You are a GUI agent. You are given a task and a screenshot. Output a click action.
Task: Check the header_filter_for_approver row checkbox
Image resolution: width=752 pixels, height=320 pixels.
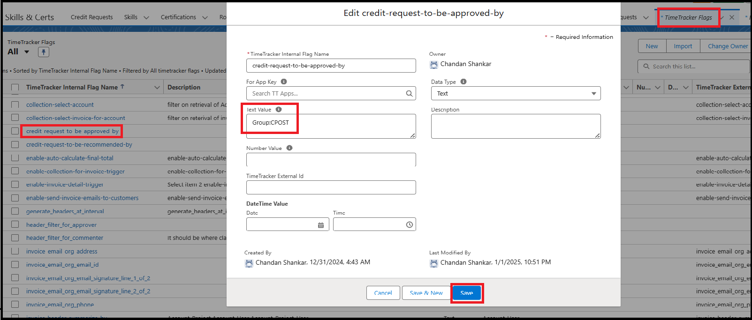pyautogui.click(x=15, y=224)
